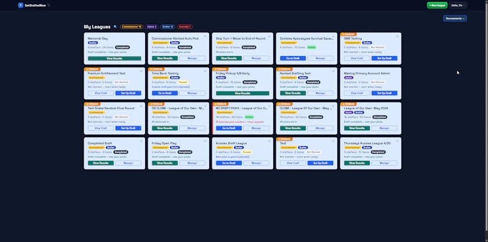Dismiss the Thursdays Aussies League 4/30 card
This screenshot has height=242, width=488.
(398, 141)
